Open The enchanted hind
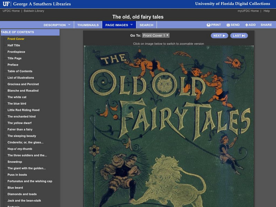The height and width of the screenshot is (207, 276). [x=21, y=117]
